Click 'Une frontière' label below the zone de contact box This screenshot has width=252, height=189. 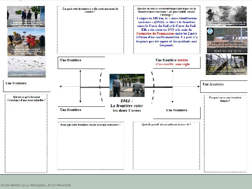tap(71, 60)
